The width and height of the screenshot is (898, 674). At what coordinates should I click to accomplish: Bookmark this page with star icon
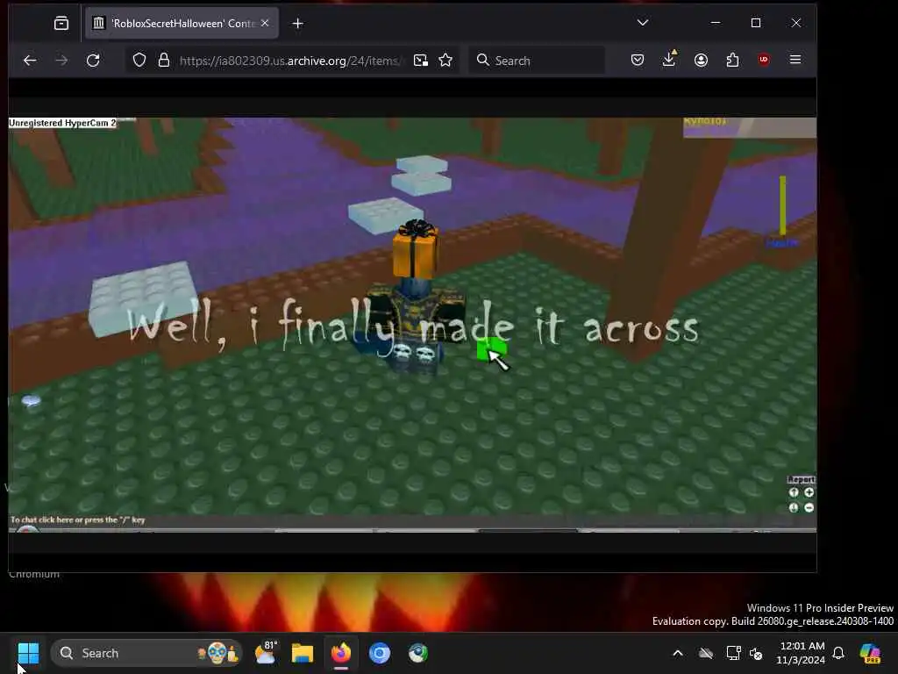[x=445, y=61]
